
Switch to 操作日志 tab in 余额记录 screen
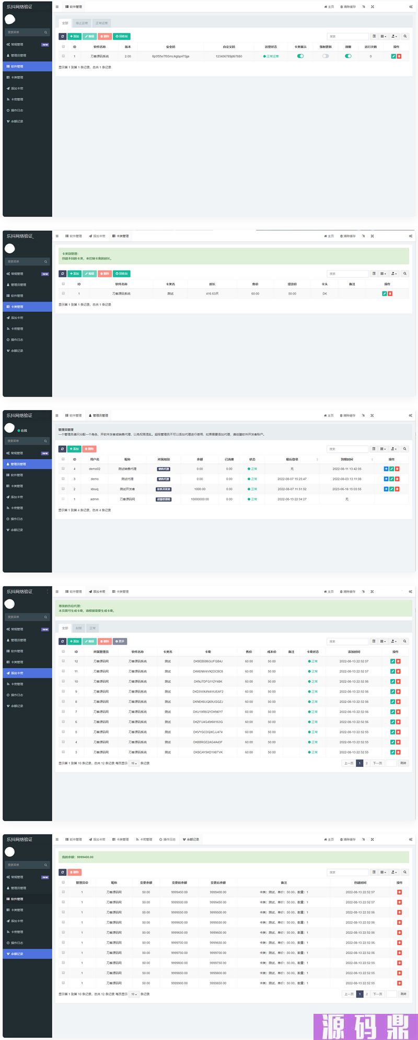tap(167, 840)
